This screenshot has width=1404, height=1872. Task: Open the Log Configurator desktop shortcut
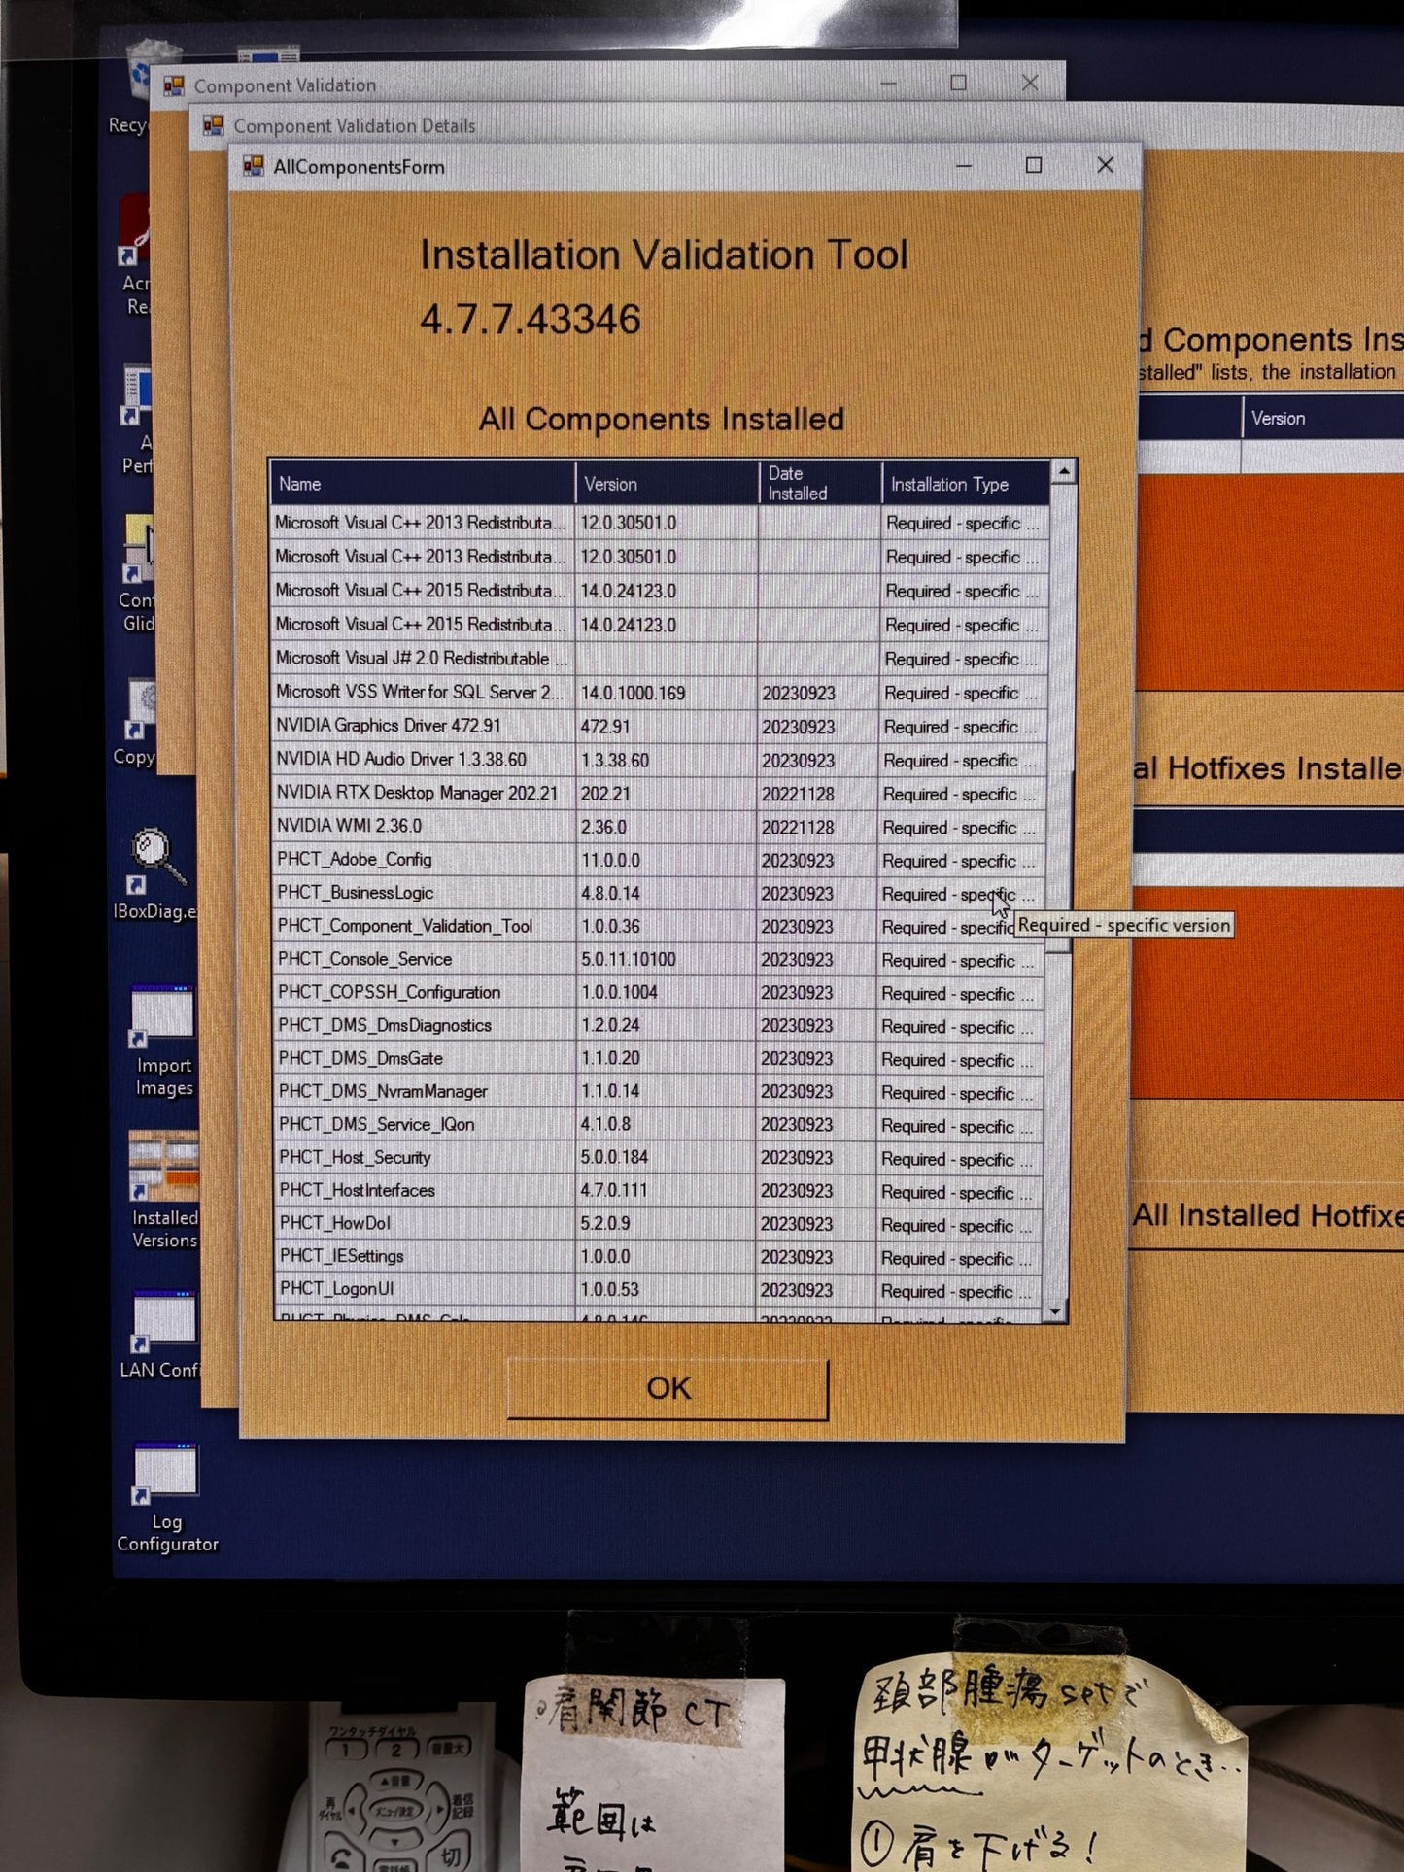[166, 1499]
